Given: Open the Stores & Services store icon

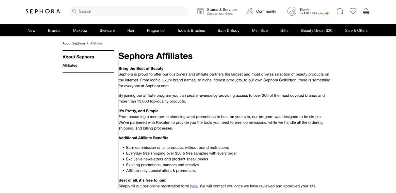Looking at the screenshot, I should (x=200, y=11).
